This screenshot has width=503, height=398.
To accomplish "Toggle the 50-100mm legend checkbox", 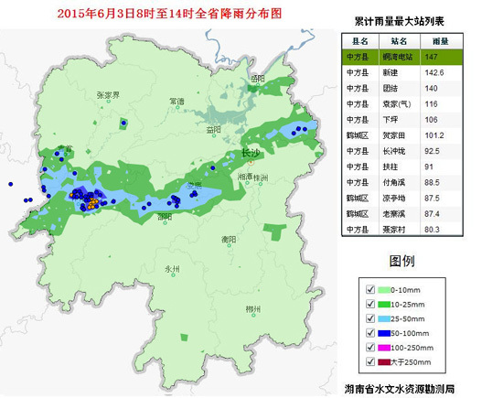I will click(x=370, y=332).
